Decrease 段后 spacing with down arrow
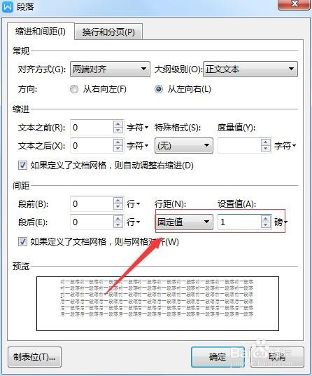Image resolution: width=312 pixels, height=376 pixels. 118,225
